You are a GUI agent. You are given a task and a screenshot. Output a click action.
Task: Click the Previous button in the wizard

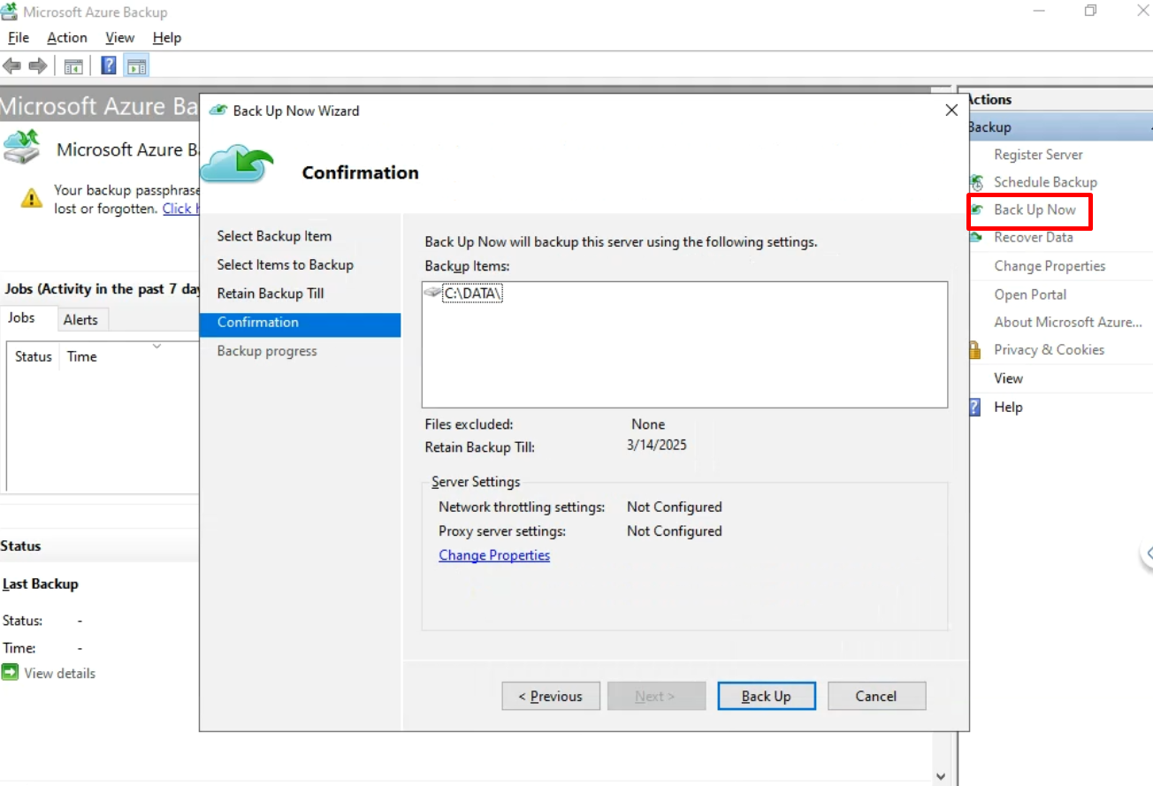point(551,696)
